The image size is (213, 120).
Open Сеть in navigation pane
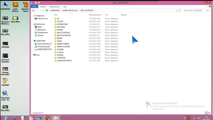pyautogui.click(x=38, y=55)
